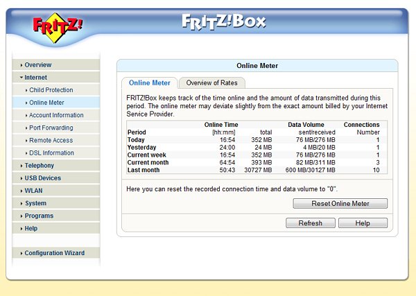This screenshot has height=296, width=416.
Task: Expand the USB Devices section
Action: pyautogui.click(x=42, y=178)
